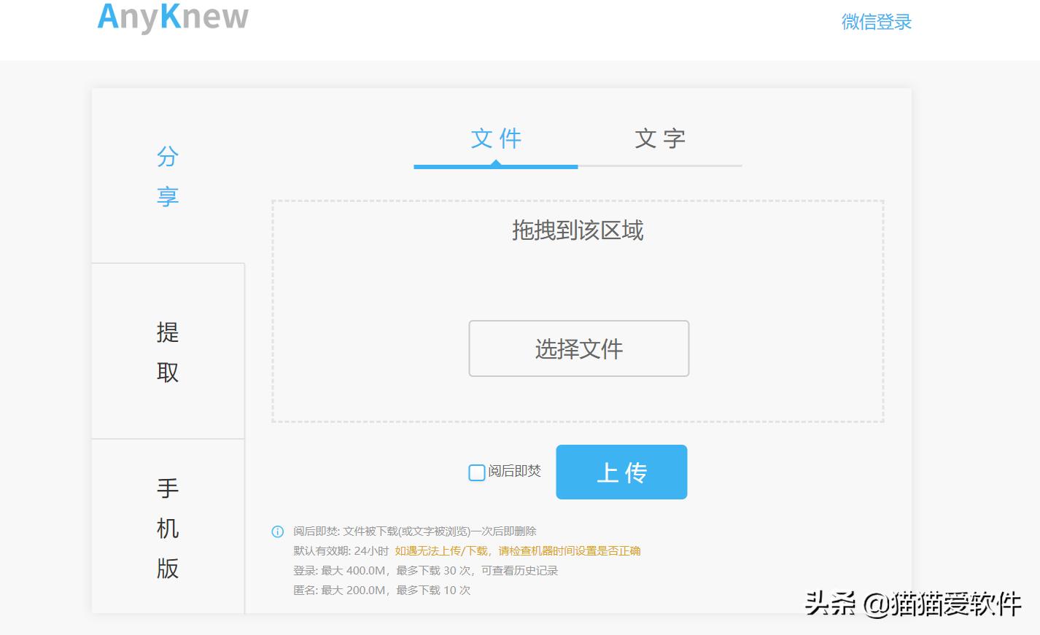1040x635 pixels.
Task: Click the circular info icon beside 阅后即焚 note
Action: click(277, 532)
